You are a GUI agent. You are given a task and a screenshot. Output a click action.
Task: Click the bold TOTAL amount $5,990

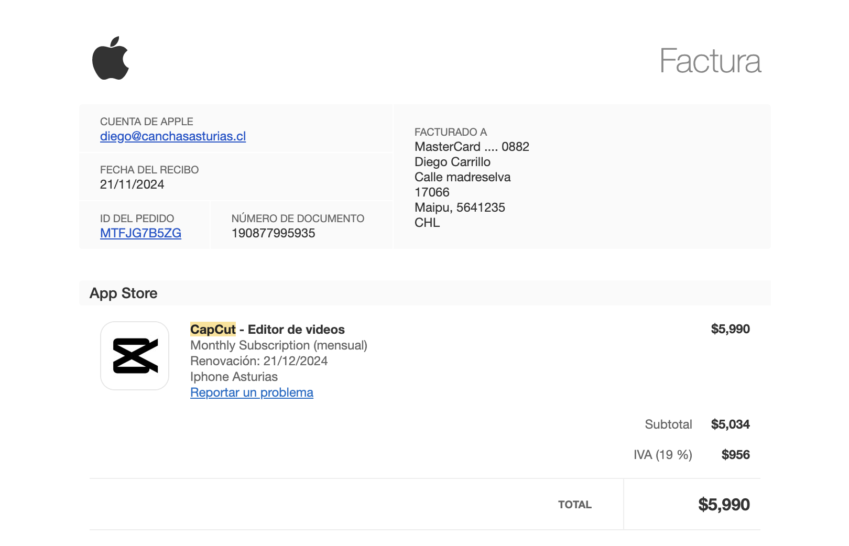724,505
